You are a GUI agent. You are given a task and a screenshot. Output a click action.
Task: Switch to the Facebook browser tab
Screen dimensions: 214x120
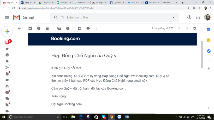[117, 3]
